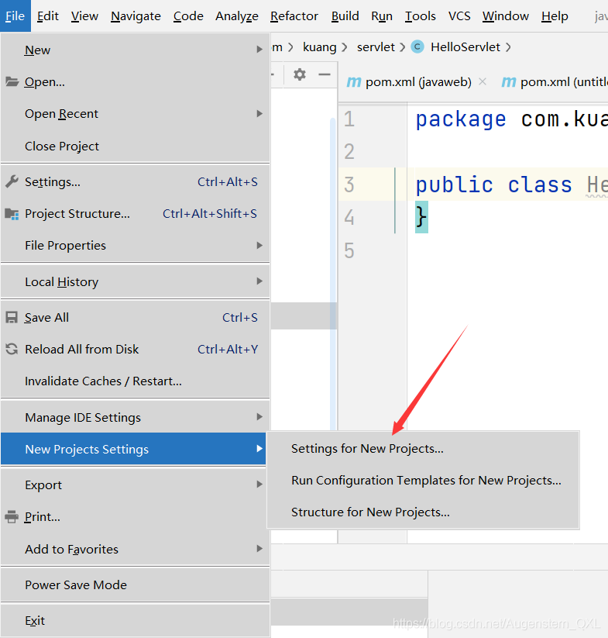Select Project Structure... menu entry
Viewport: 608px width, 638px height.
click(135, 214)
